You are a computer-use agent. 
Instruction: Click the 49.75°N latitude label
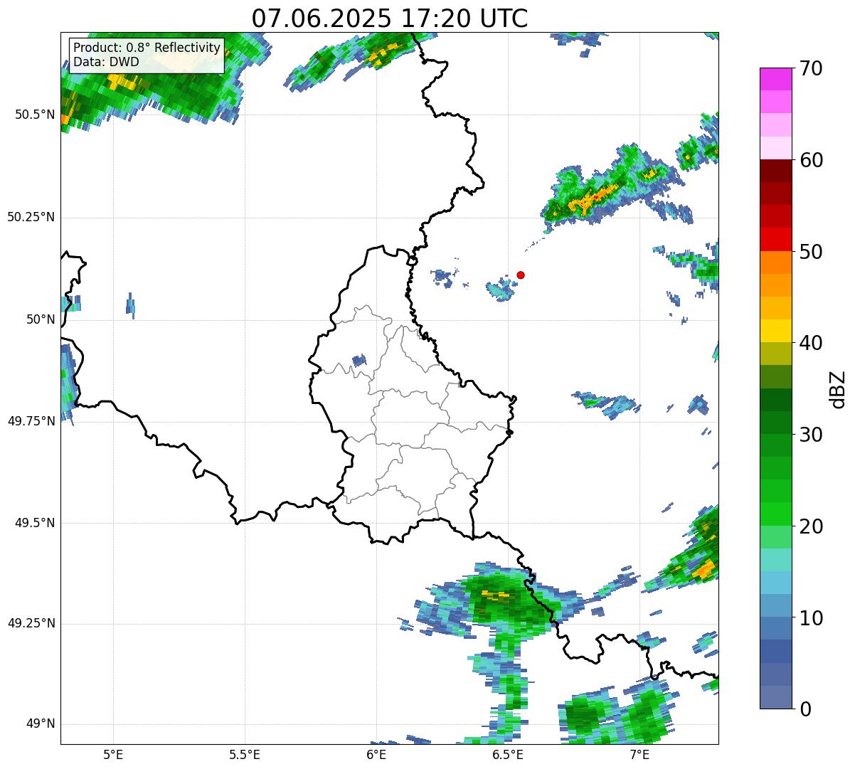(x=31, y=421)
